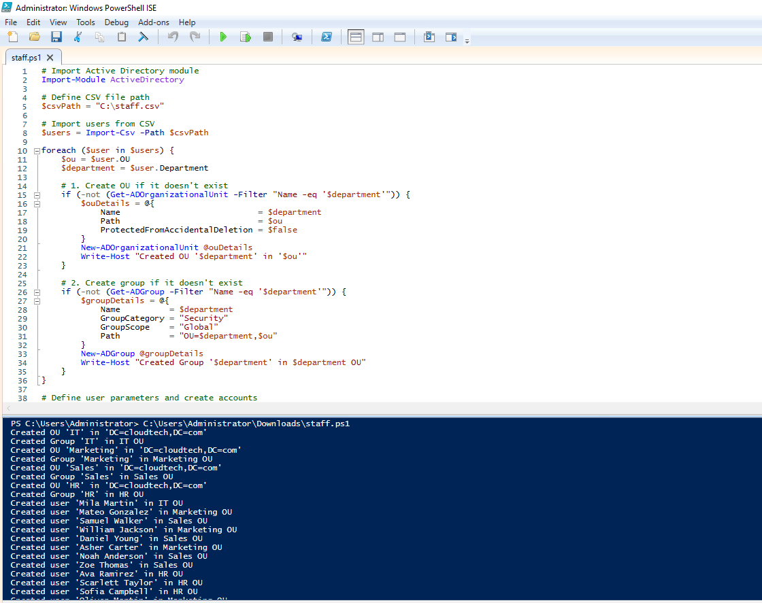Collapse the foreach loop at line 10
The image size is (762, 603).
[36, 150]
